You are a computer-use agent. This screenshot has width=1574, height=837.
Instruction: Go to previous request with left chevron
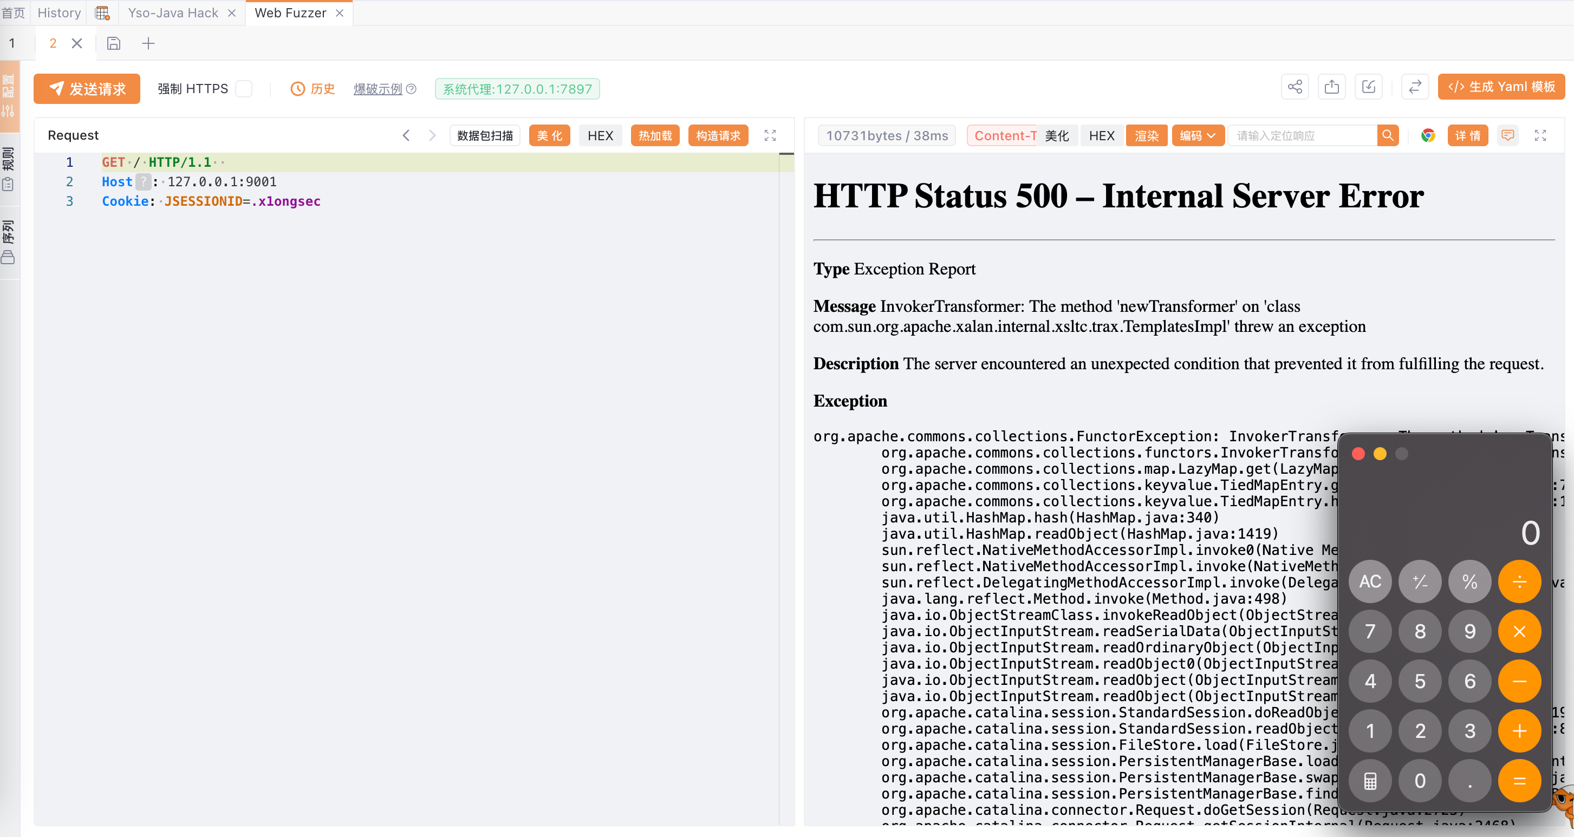[x=406, y=136]
